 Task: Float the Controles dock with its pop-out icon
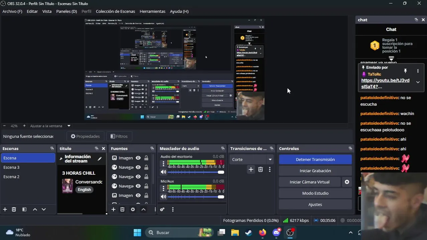coord(350,148)
